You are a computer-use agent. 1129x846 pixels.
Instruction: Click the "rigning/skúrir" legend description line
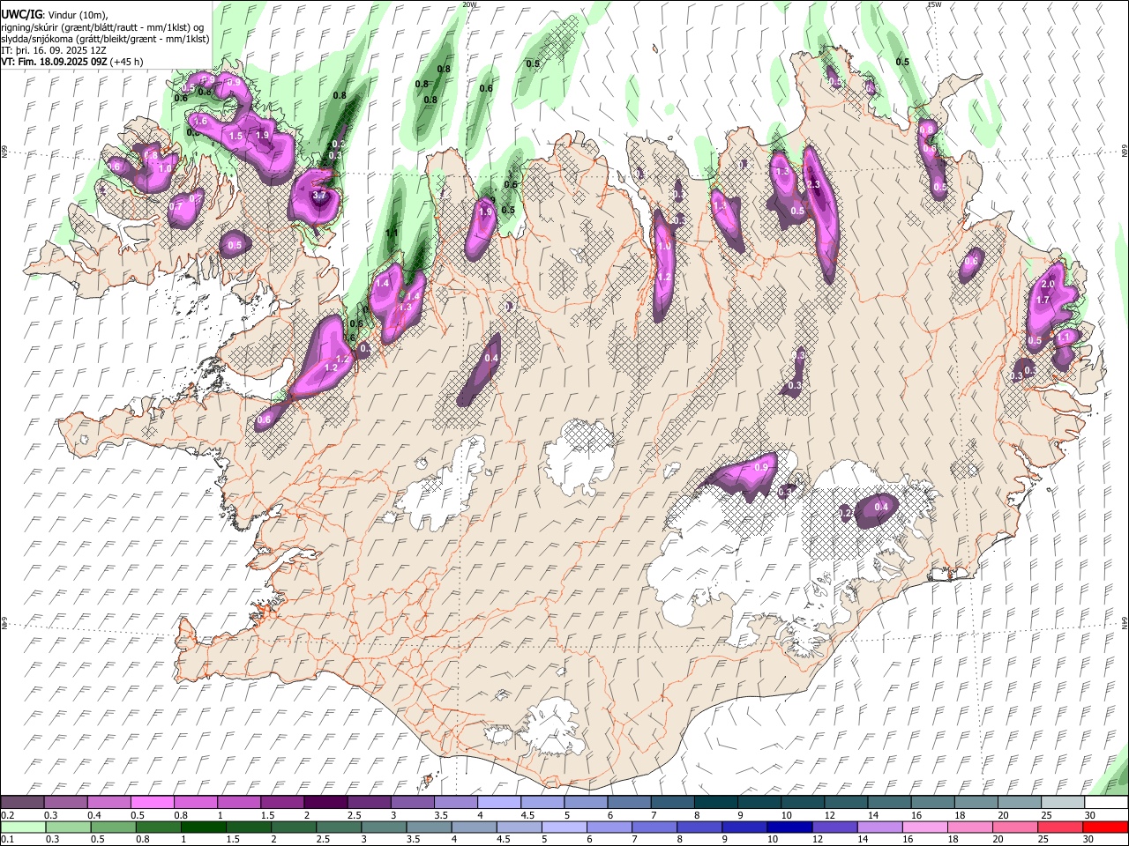[x=103, y=26]
